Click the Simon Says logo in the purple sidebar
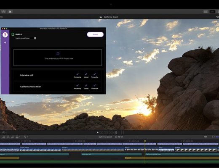Screen dimensions: 219x168 pos(5,34)
